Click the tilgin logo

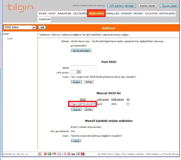pos(20,8)
